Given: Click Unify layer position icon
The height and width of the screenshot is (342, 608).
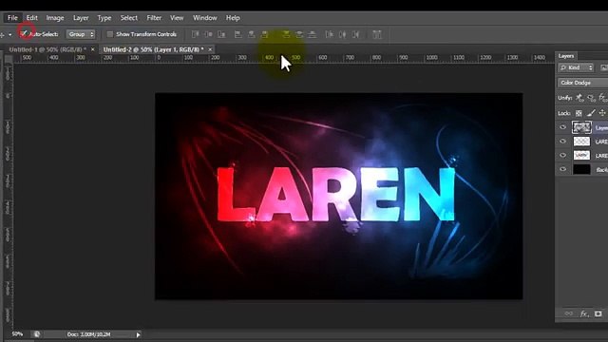Looking at the screenshot, I should click(579, 98).
